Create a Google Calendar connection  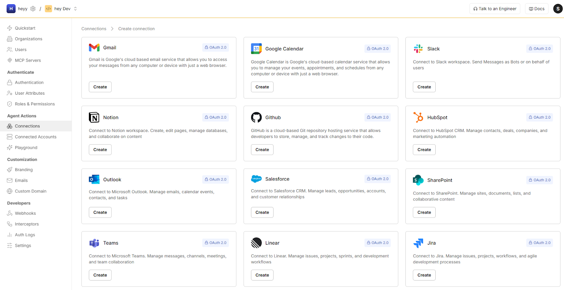click(x=262, y=87)
